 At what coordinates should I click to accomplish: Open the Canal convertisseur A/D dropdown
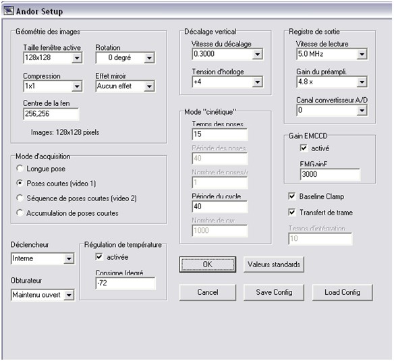point(332,111)
